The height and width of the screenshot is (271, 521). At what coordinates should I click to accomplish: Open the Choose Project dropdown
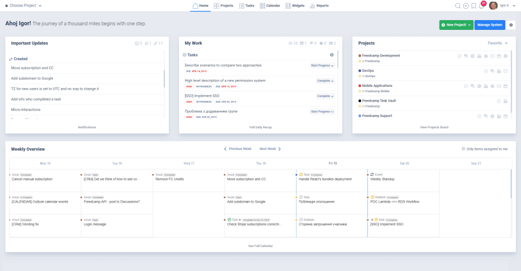[x=23, y=5]
